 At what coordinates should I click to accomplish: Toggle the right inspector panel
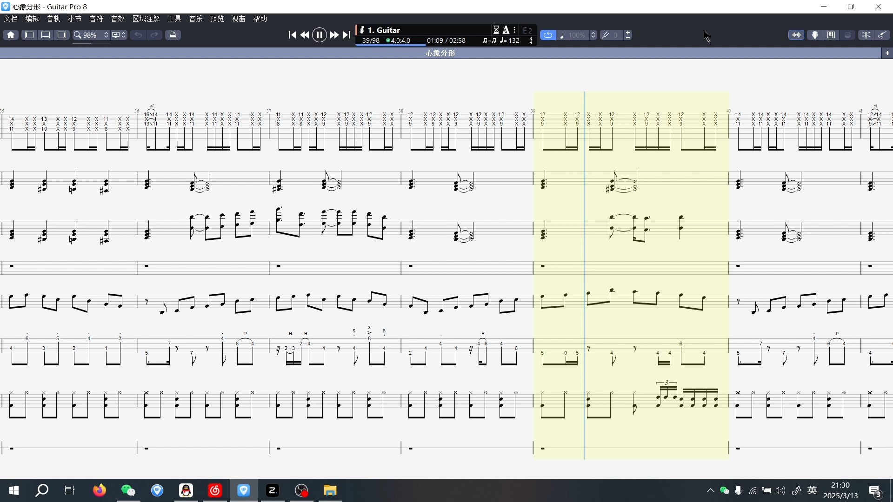click(x=62, y=35)
